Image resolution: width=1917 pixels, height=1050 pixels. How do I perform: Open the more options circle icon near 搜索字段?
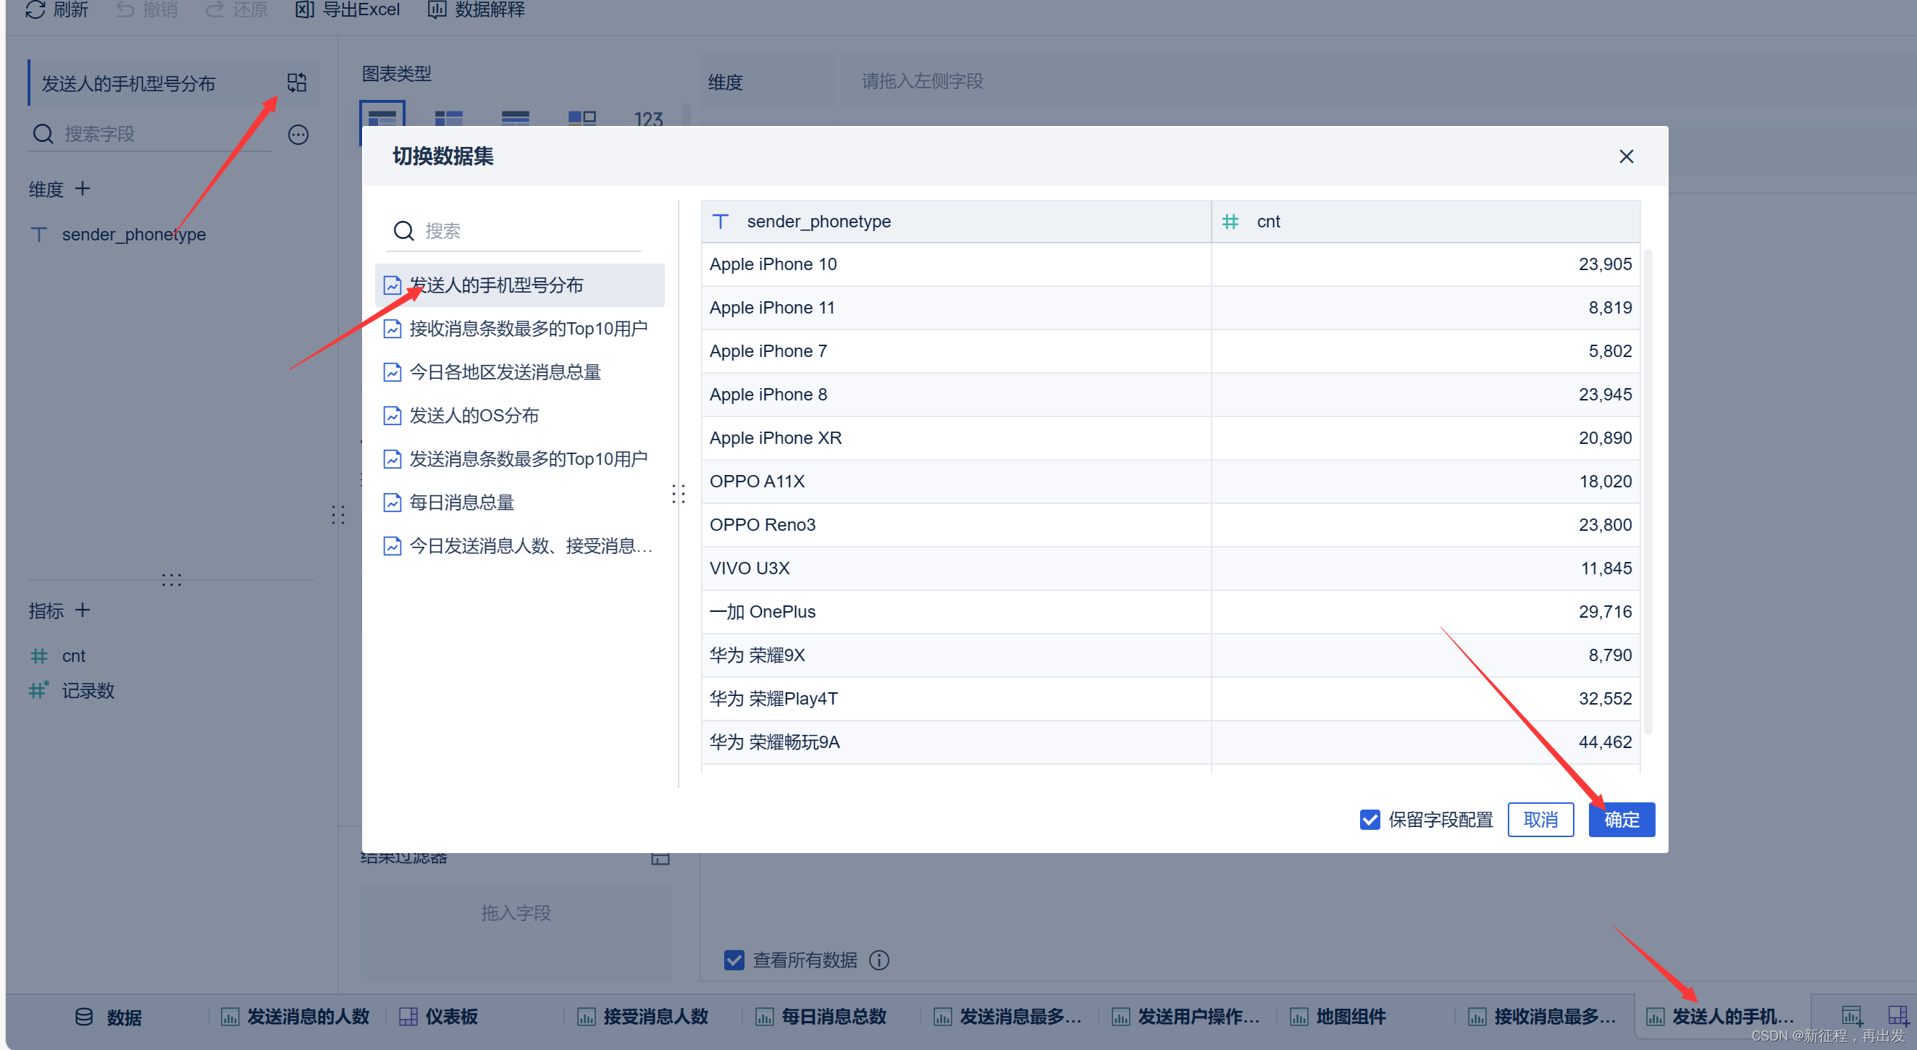[298, 134]
